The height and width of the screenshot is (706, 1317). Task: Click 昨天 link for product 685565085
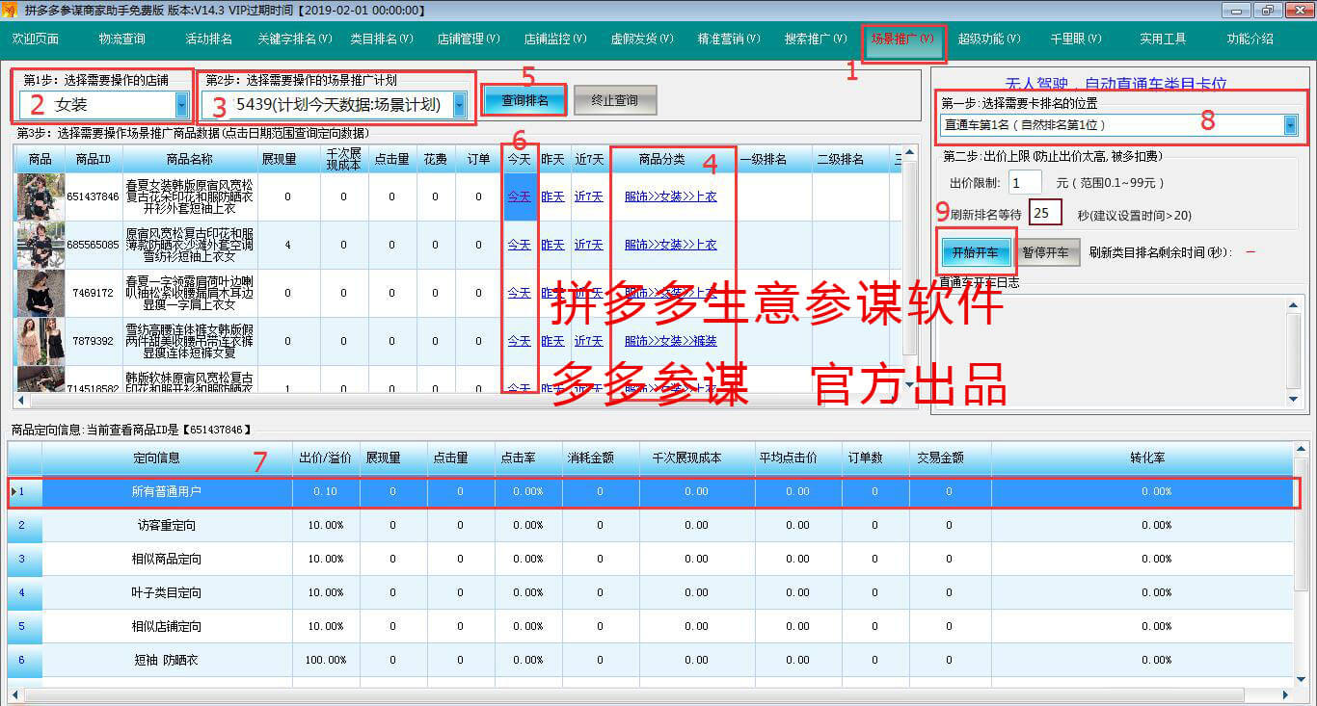click(552, 245)
